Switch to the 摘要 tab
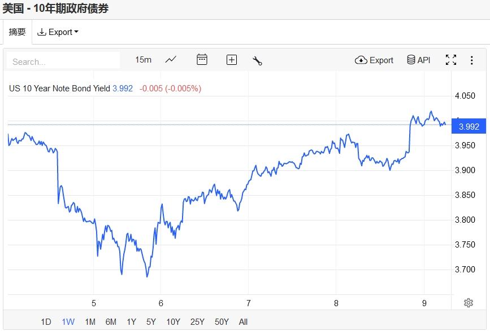 click(x=18, y=32)
